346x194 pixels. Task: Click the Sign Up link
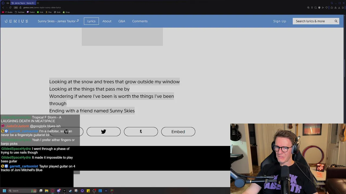coord(280,21)
